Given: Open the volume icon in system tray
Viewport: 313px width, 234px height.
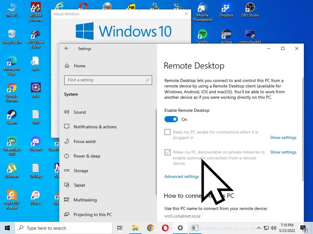Looking at the screenshot, I should click(x=274, y=228).
